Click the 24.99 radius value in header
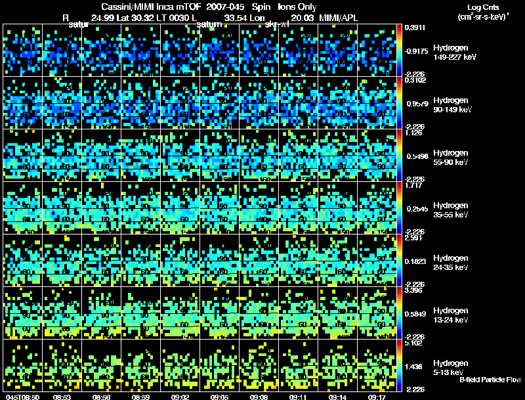This screenshot has width=525, height=400. click(102, 18)
